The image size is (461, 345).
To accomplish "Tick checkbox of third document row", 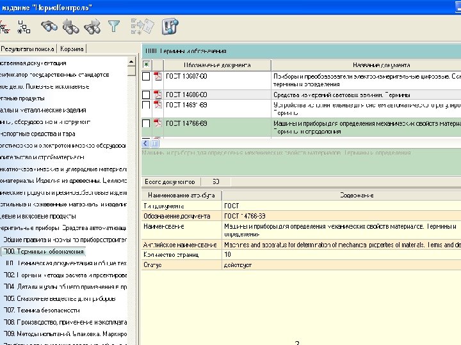I will [x=146, y=105].
